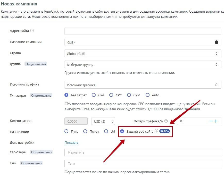Choose Auto cost type
Image resolution: width=224 pixels, height=178 pixels.
click(x=148, y=95)
